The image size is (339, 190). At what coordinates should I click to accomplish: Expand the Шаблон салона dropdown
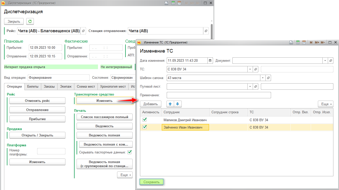click(x=263, y=78)
